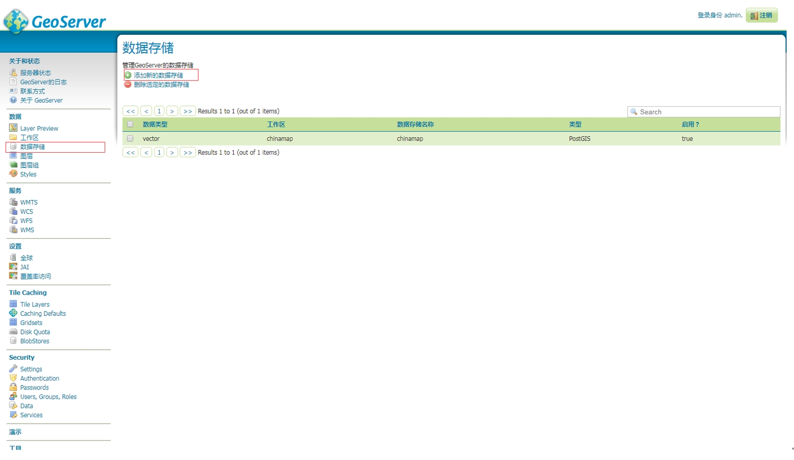Click the WMTS service icon
The width and height of the screenshot is (794, 460).
[x=13, y=202]
